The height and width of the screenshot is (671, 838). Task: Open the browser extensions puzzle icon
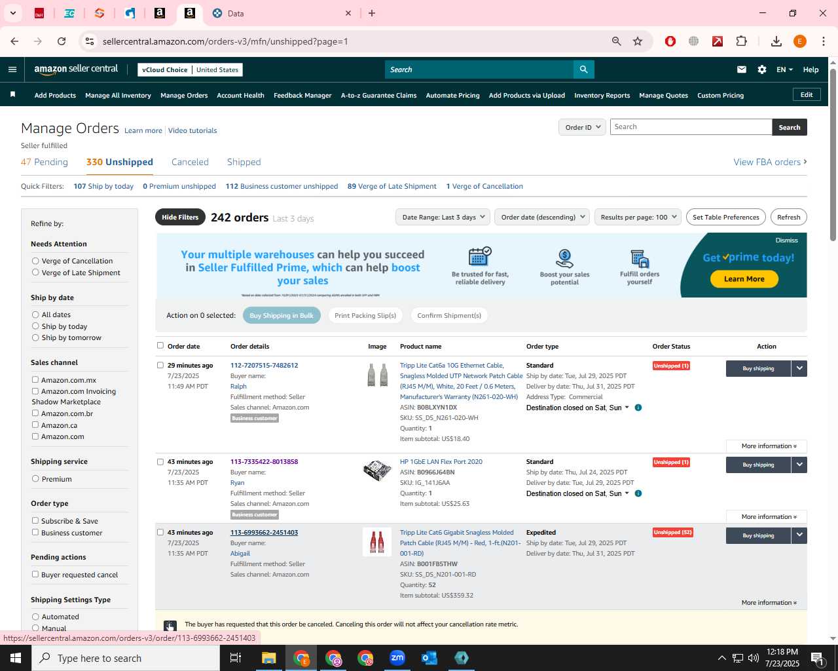[x=742, y=41]
